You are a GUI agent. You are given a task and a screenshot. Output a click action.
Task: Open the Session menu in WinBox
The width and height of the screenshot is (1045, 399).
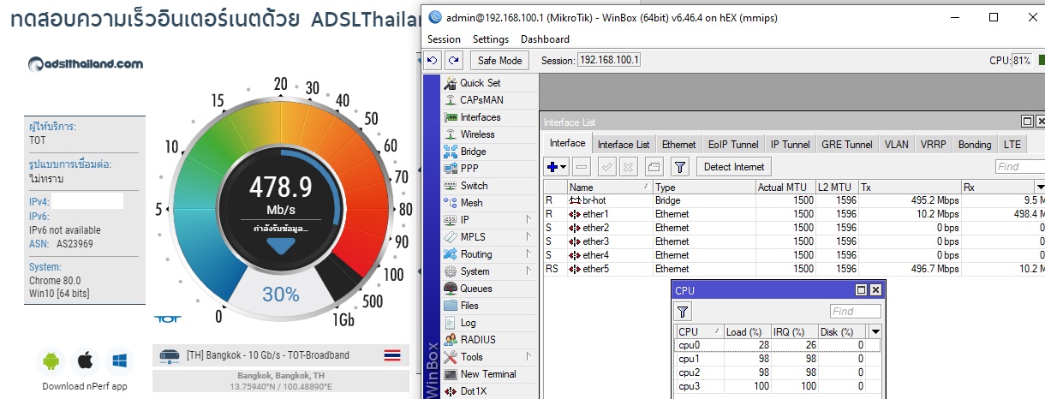(x=444, y=39)
